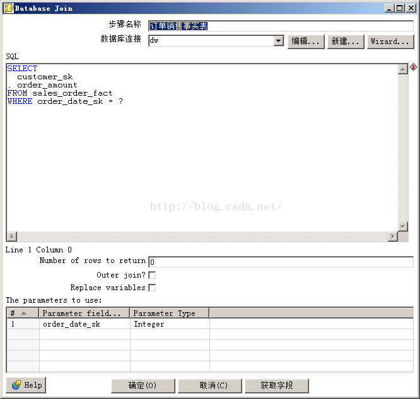Click the Parameter Type column header

point(170,313)
